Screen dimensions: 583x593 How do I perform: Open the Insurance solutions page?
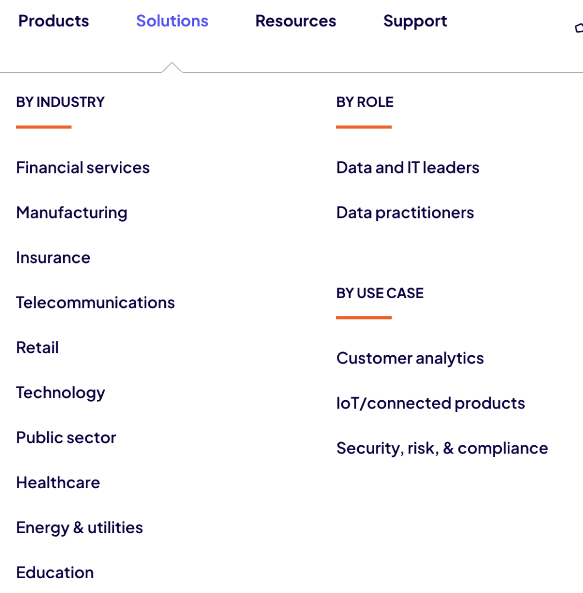(53, 258)
